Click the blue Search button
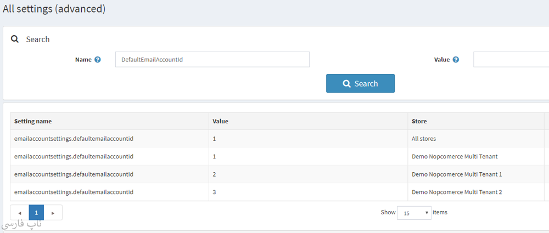 360,83
